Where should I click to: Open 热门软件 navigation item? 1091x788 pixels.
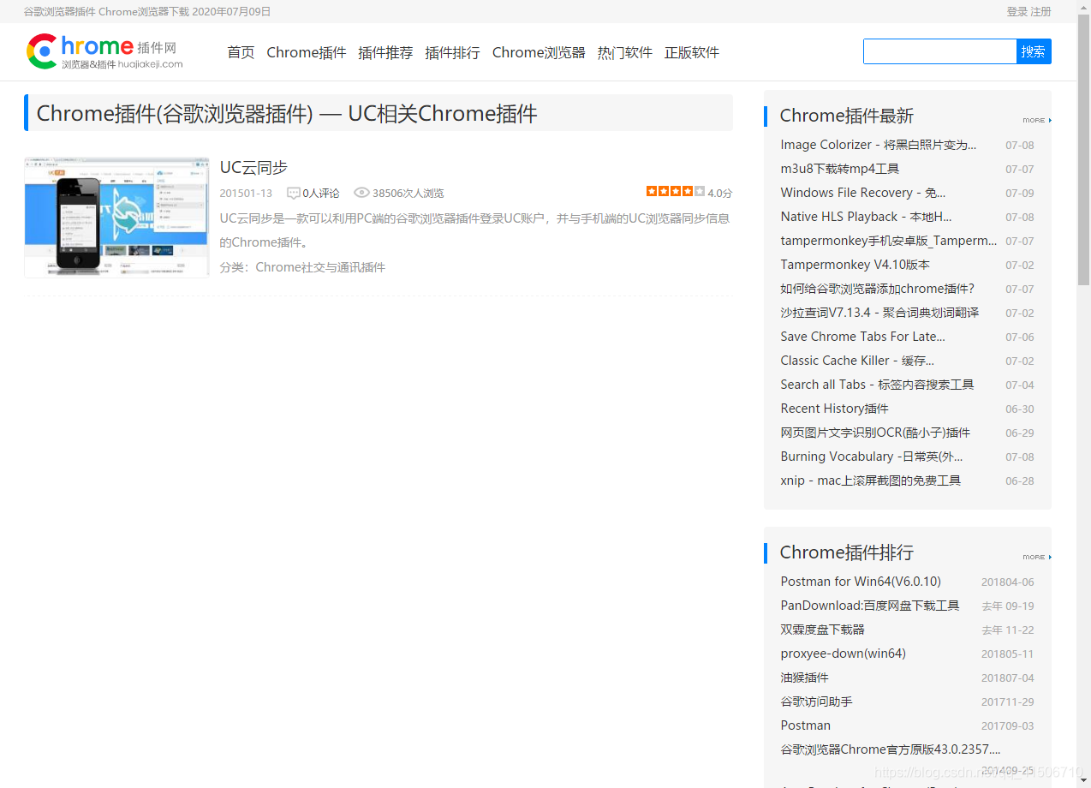[x=625, y=52]
